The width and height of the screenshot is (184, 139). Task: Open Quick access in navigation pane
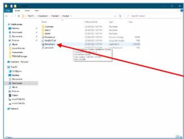[x=15, y=24]
